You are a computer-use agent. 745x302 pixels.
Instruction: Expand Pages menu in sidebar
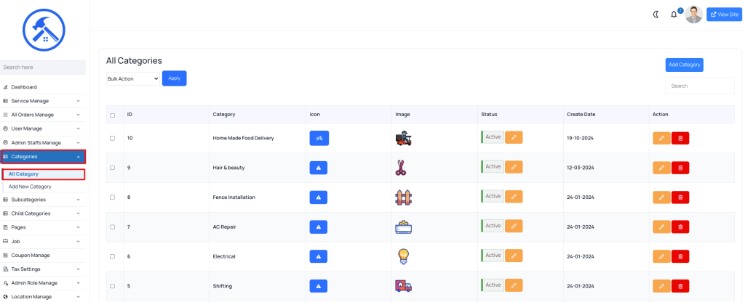tap(43, 227)
